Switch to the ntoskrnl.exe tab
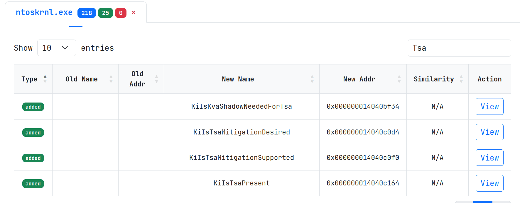Viewport: 520px width, 203px height. point(44,13)
